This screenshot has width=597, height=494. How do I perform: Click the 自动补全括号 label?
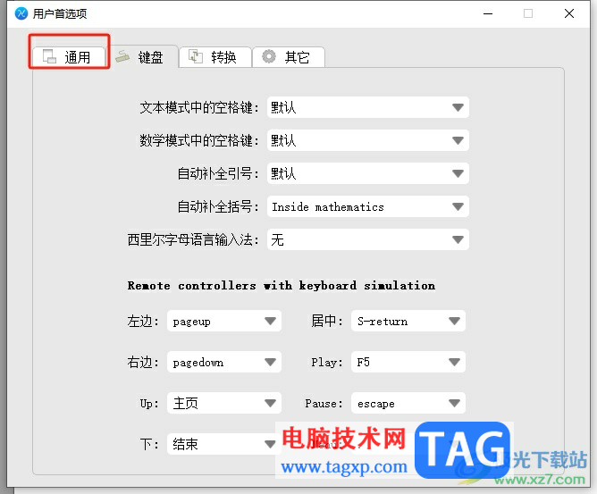point(218,206)
